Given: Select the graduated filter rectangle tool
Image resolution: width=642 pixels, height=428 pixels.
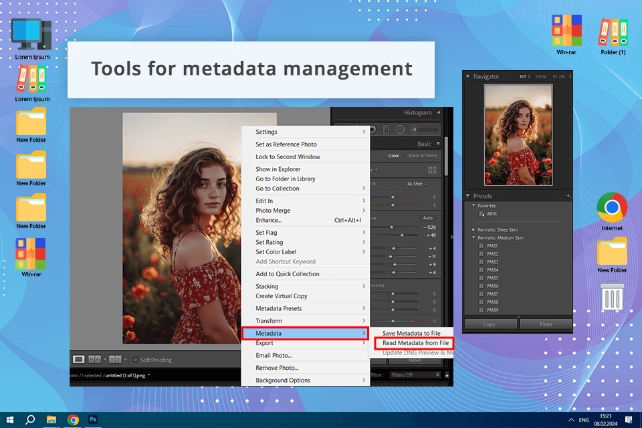Looking at the screenshot, I should tap(386, 130).
